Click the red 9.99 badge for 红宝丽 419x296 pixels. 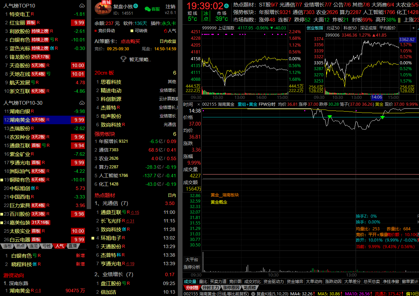pyautogui.click(x=77, y=23)
